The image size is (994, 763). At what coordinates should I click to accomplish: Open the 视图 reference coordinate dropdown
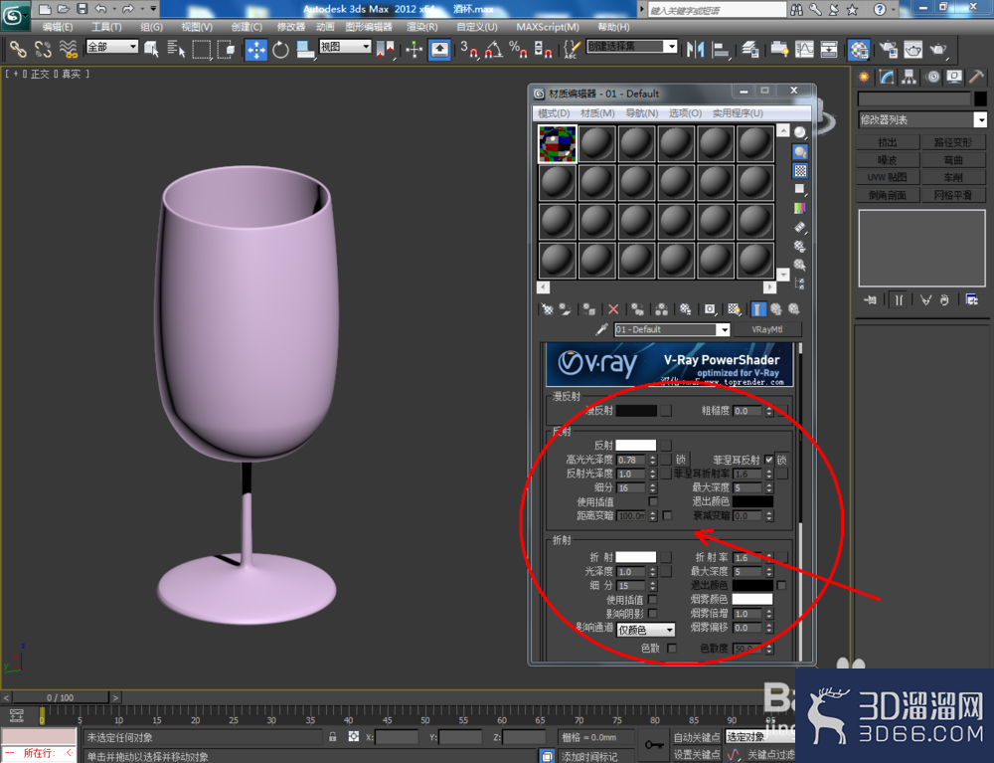[x=345, y=47]
